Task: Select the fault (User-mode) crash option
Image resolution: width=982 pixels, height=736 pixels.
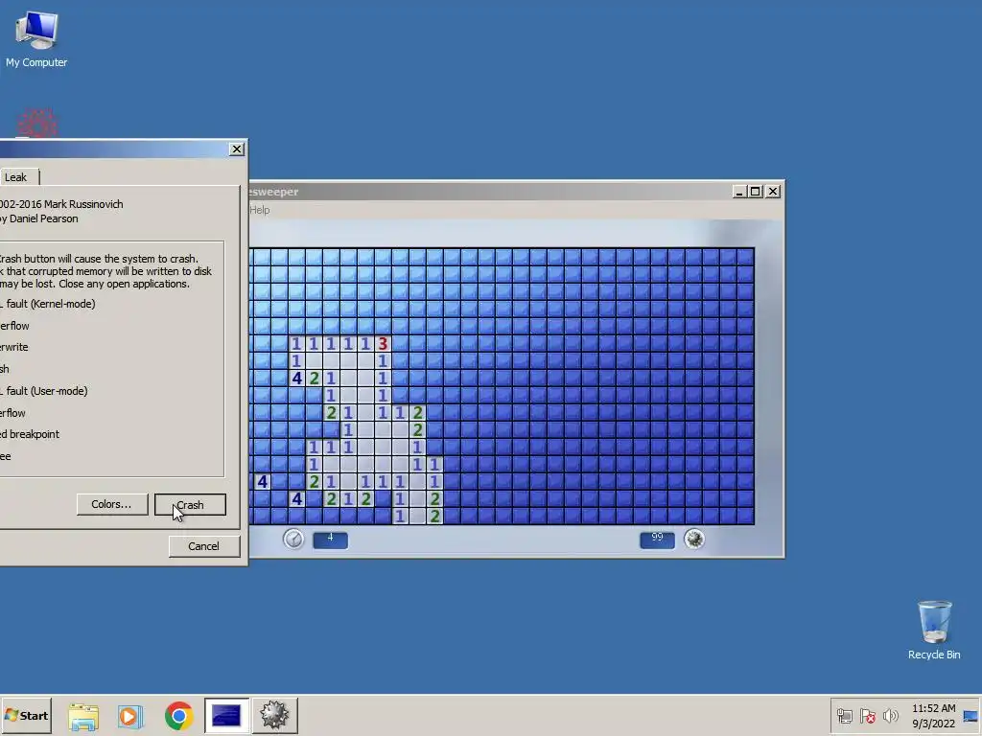Action: (x=44, y=391)
